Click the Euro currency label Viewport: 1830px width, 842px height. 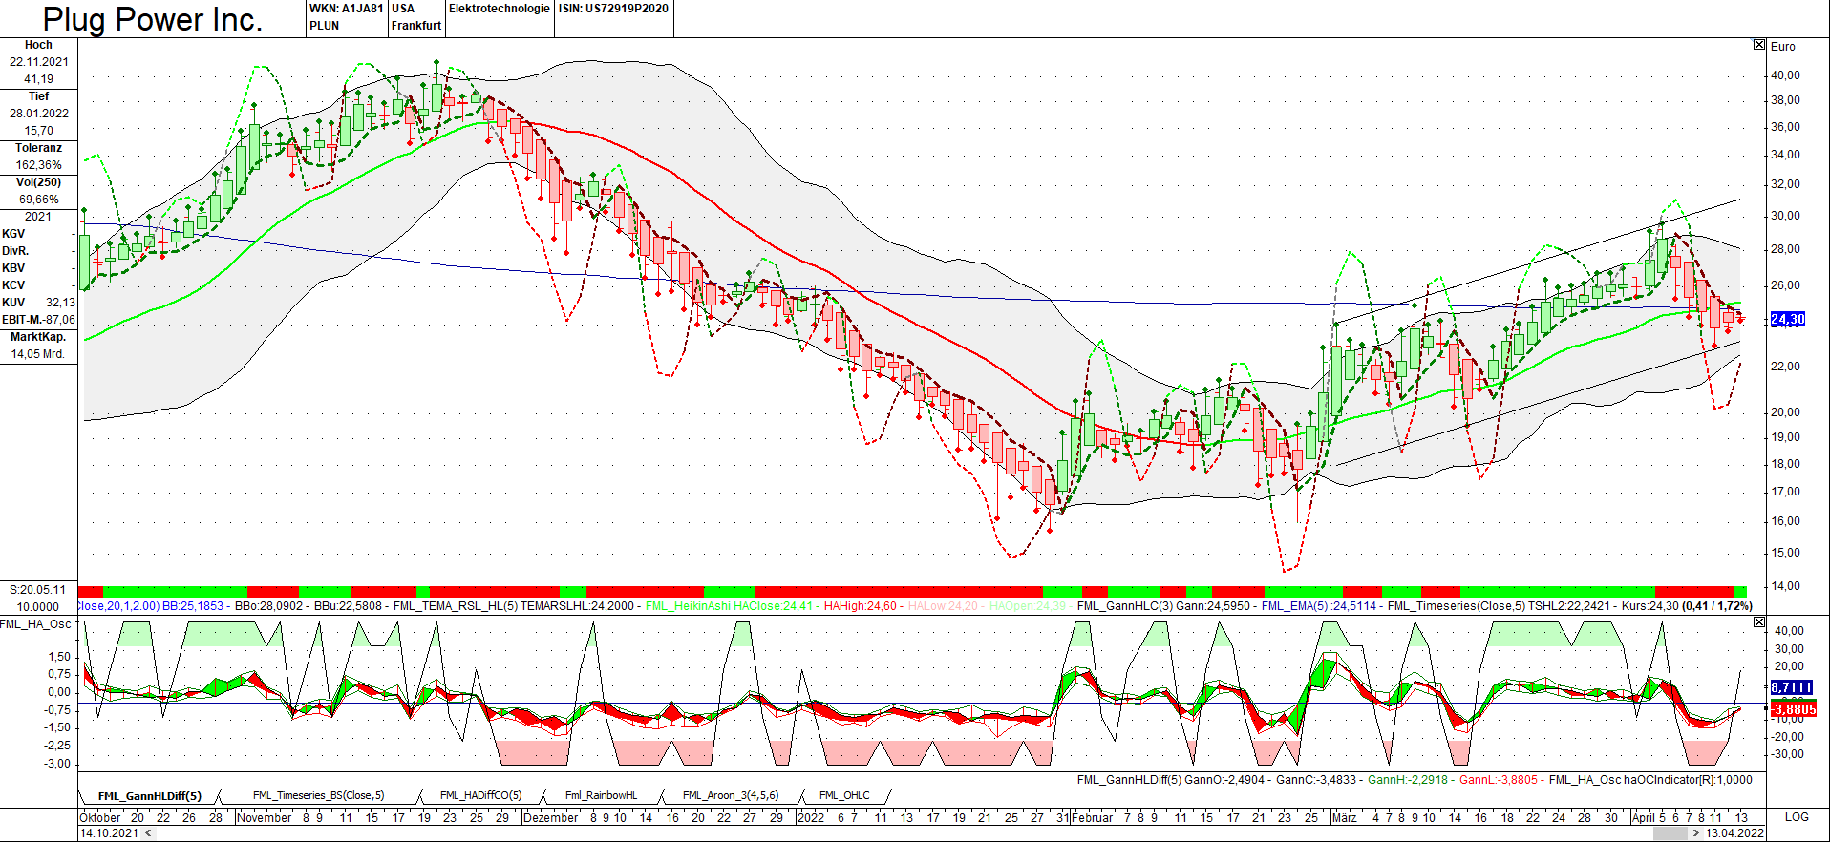[1782, 47]
